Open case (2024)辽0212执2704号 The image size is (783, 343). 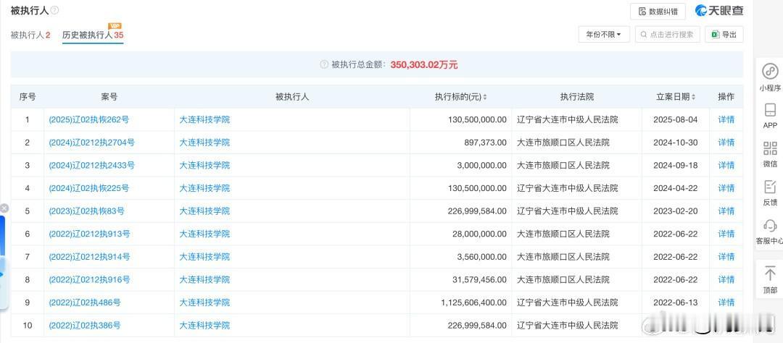(x=91, y=143)
